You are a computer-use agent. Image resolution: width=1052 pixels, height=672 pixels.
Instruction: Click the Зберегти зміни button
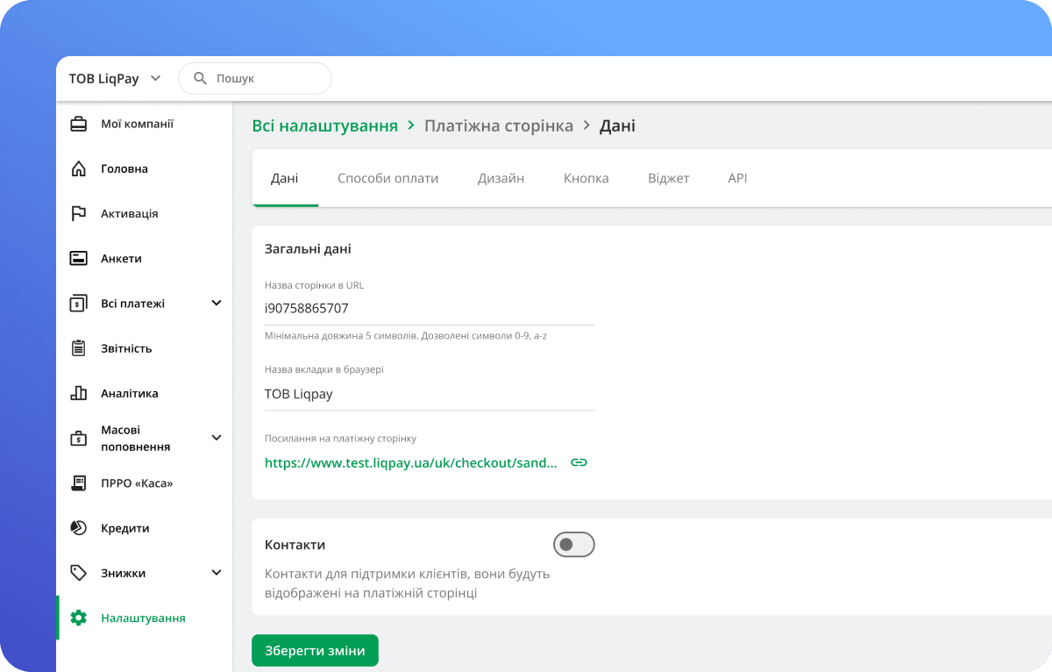(x=315, y=650)
